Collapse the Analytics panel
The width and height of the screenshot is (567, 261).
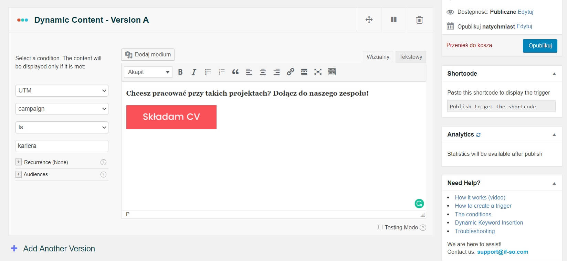[x=554, y=135]
